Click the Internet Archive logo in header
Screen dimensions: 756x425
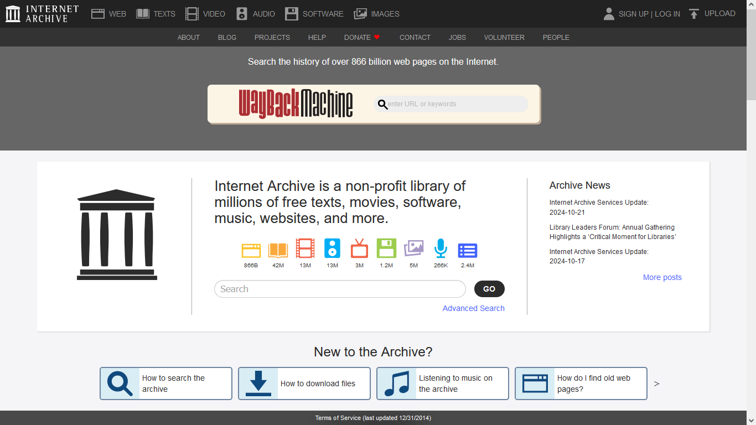point(42,14)
